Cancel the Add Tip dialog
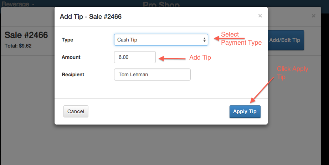This screenshot has height=165, width=329. click(x=76, y=111)
